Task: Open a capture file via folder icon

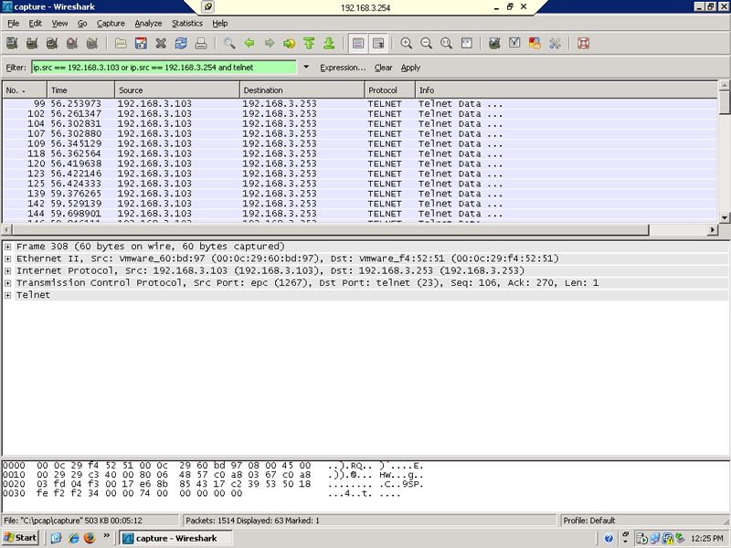Action: pos(121,43)
